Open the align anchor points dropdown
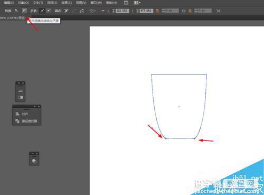Image resolution: width=264 pixels, height=195 pixels. click(92, 11)
